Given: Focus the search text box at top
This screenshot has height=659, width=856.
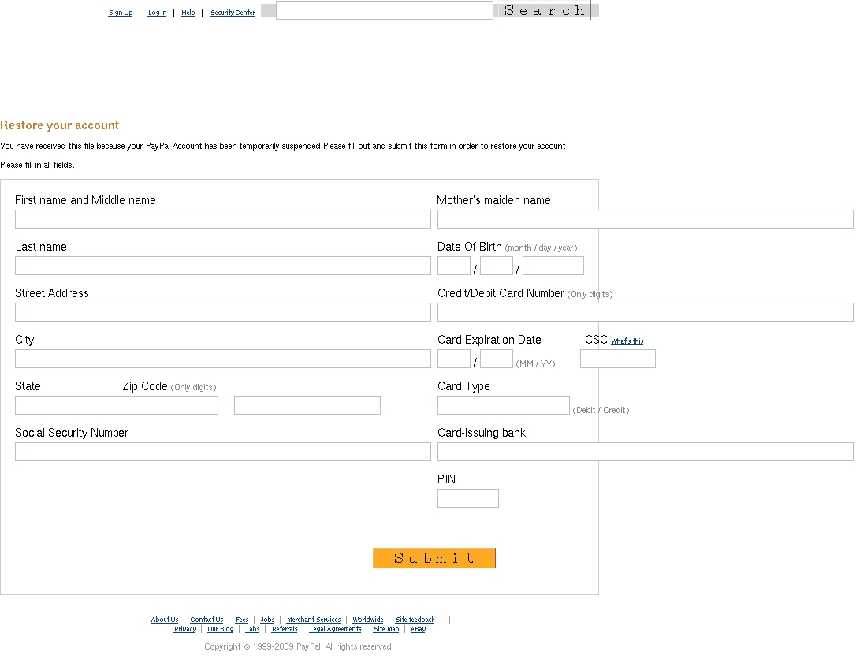Looking at the screenshot, I should (x=385, y=10).
